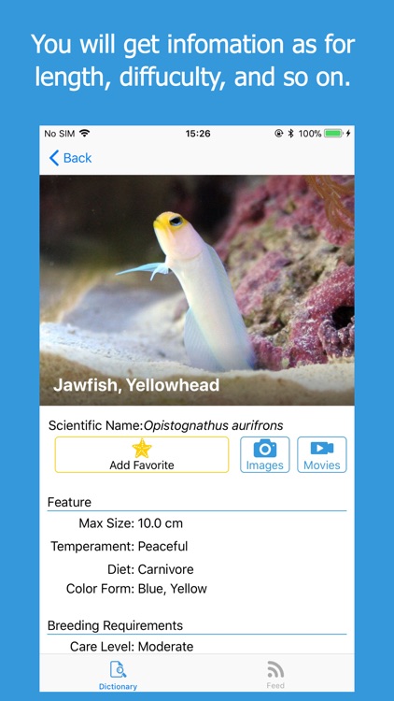Screen dimensions: 394x701
Task: Go back using the Back label
Action: pos(77,158)
